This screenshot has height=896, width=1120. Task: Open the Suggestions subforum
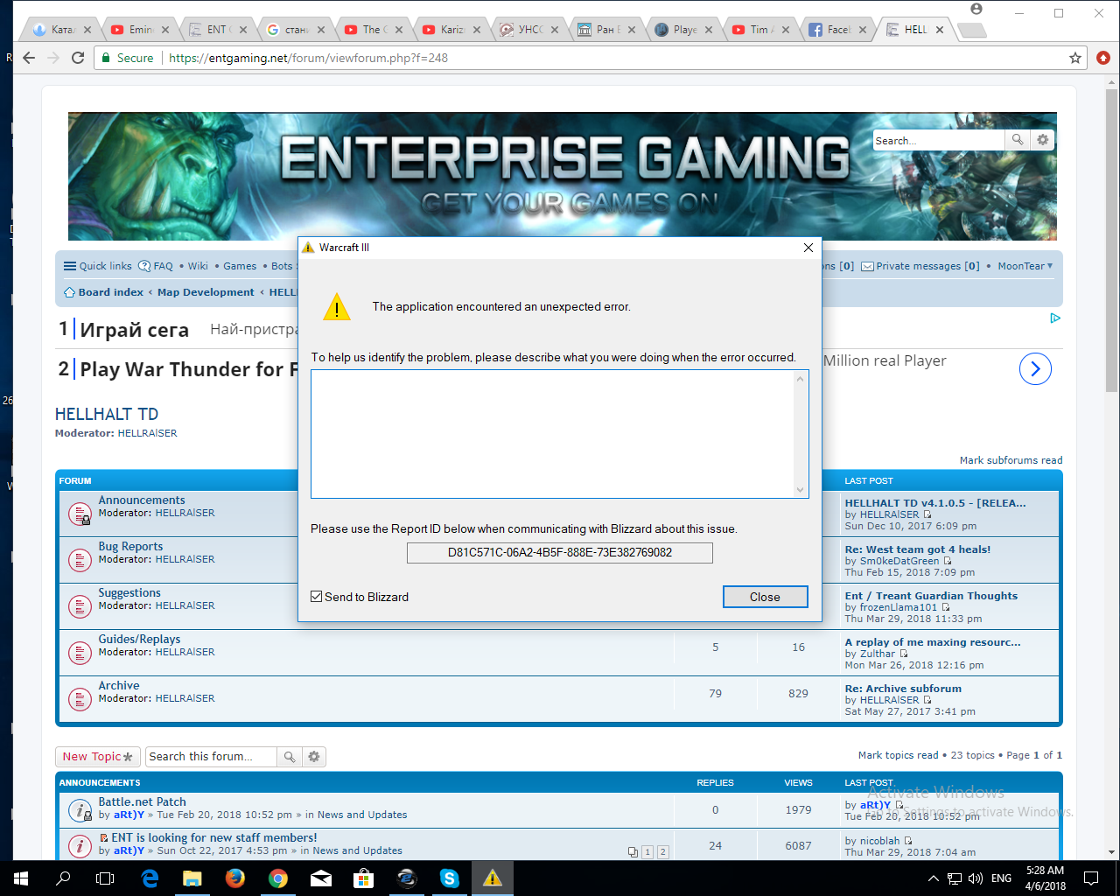click(x=129, y=592)
